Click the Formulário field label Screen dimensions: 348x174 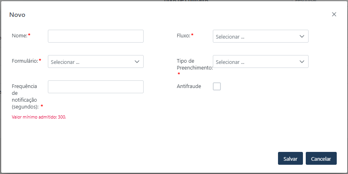[x=25, y=61]
